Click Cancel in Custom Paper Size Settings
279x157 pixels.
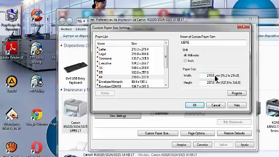(x=216, y=105)
